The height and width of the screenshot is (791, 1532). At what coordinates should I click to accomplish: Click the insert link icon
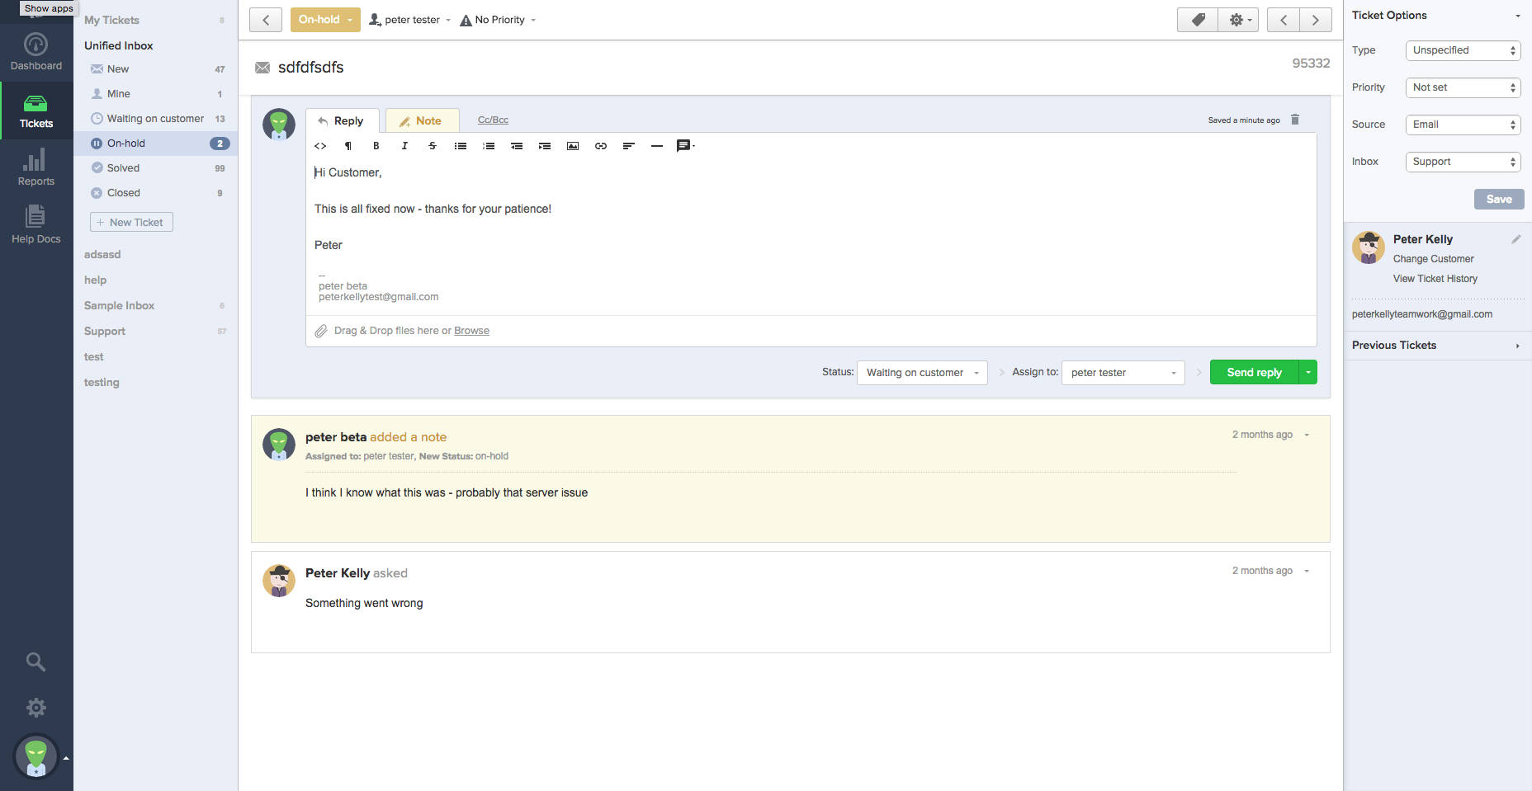pos(601,146)
